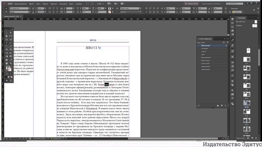
Task: Click the toolbox fill T swatch
Action: click(x=8, y=68)
